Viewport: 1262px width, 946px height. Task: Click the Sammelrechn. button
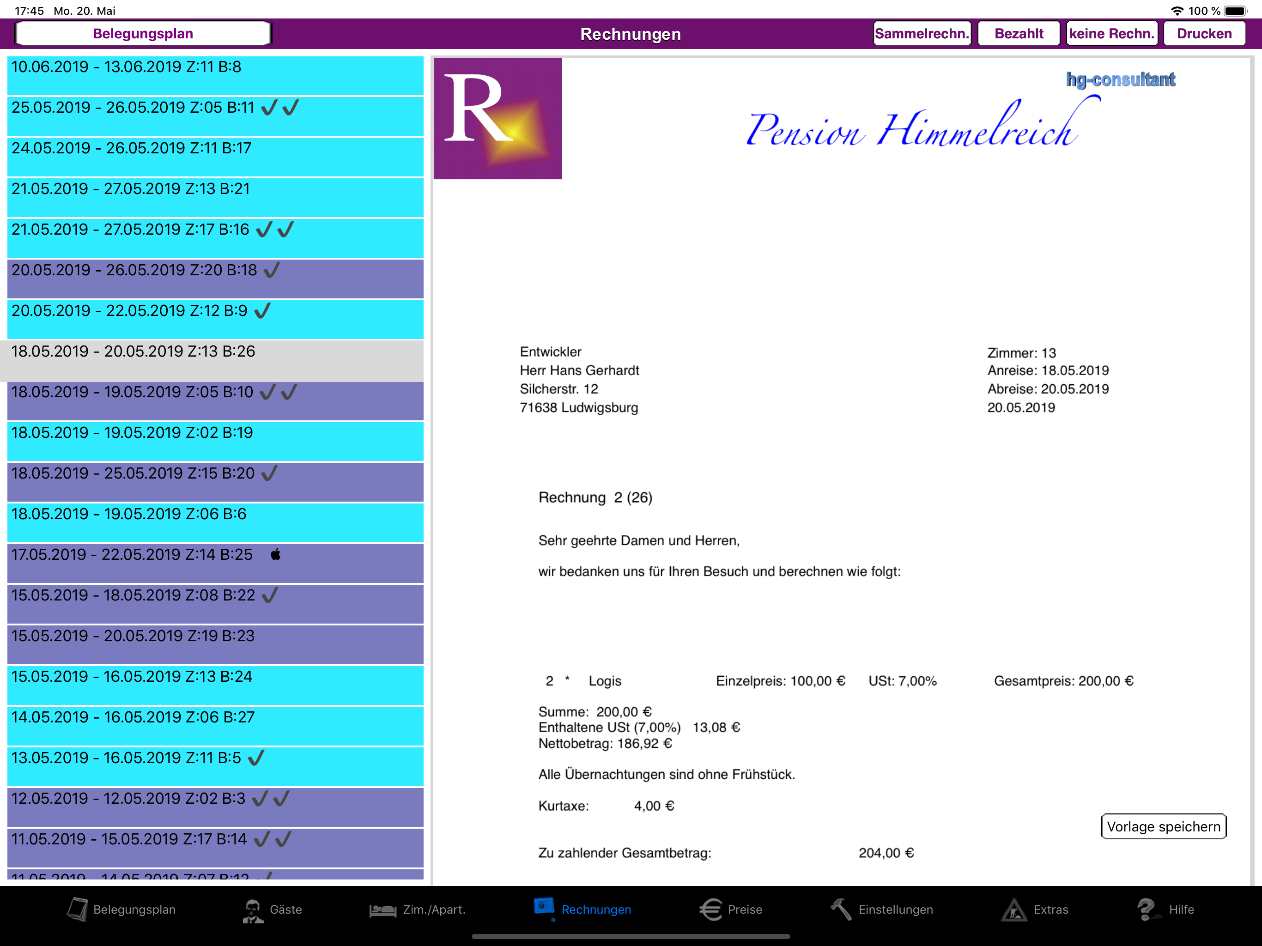[x=922, y=33]
